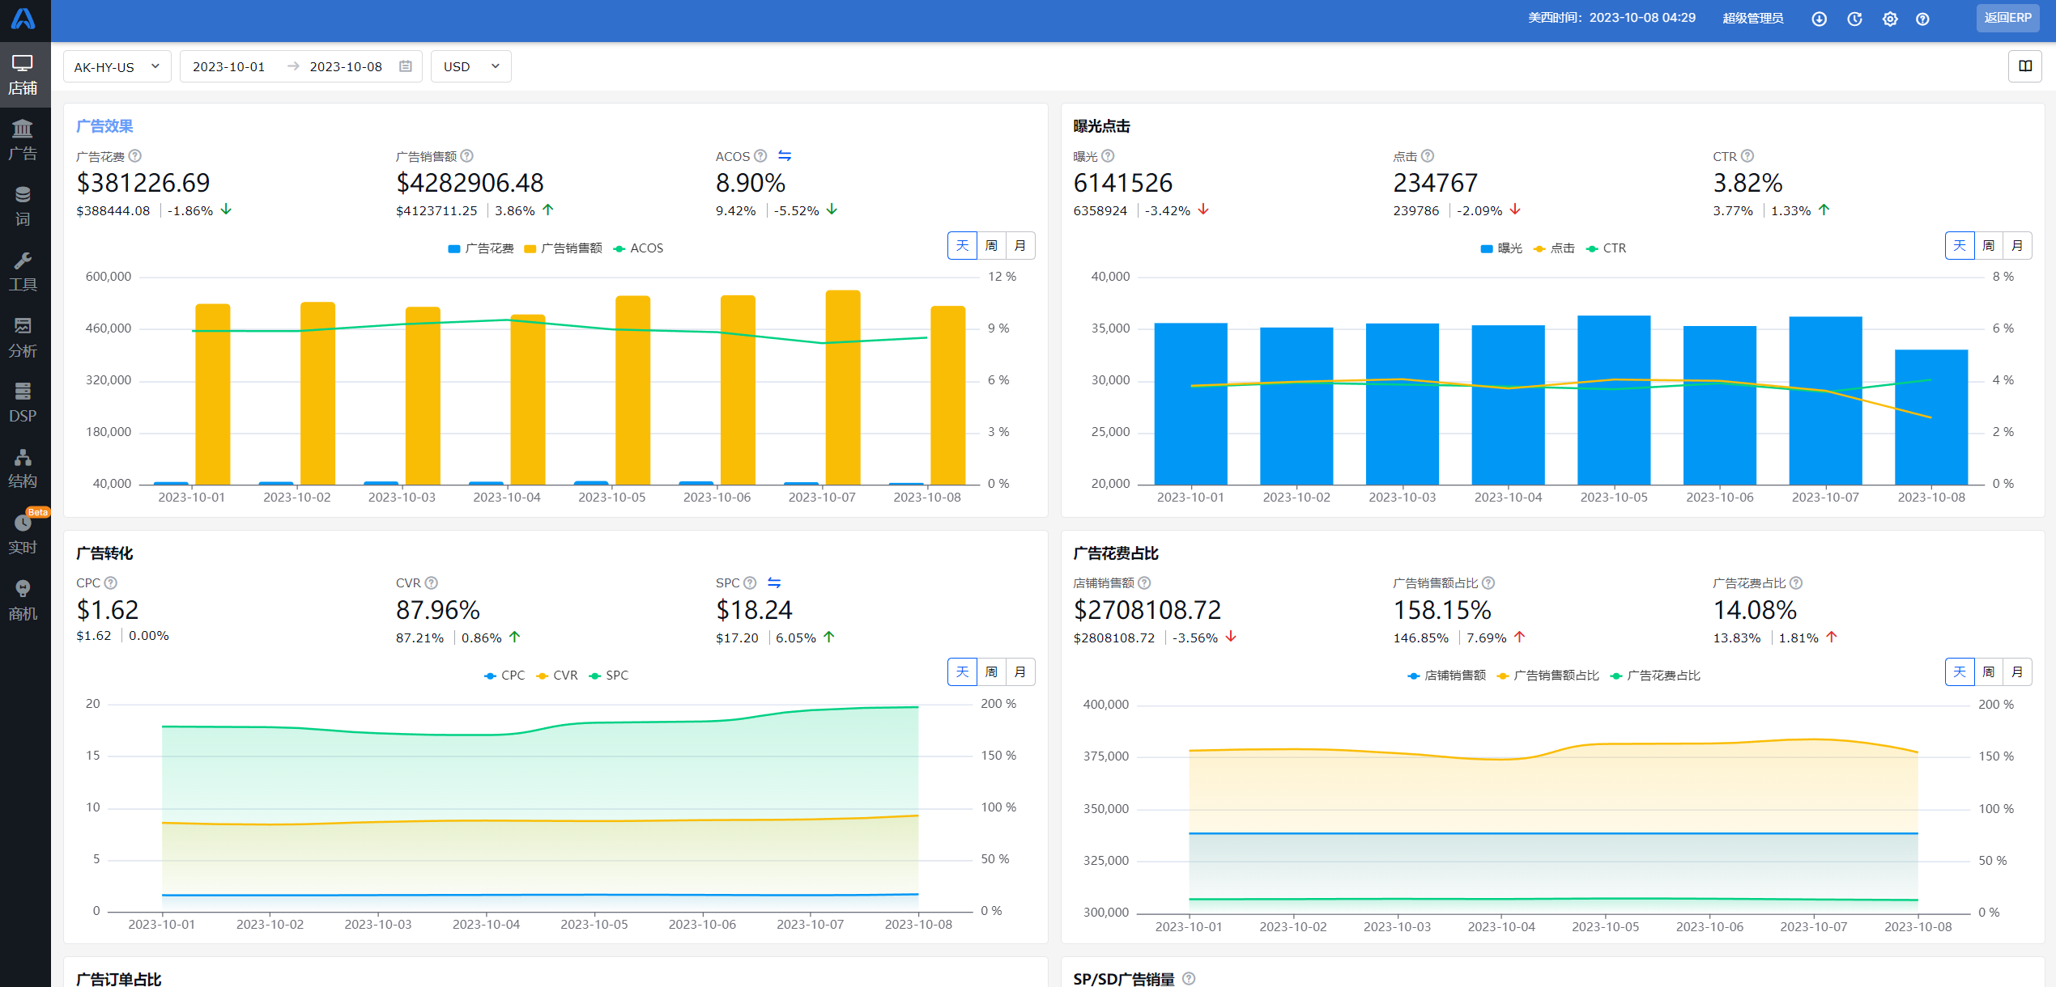Click the help question icon in header
Image resolution: width=2056 pixels, height=987 pixels.
click(1922, 19)
